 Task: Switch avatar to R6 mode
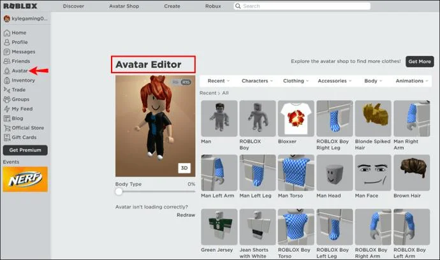click(x=175, y=82)
